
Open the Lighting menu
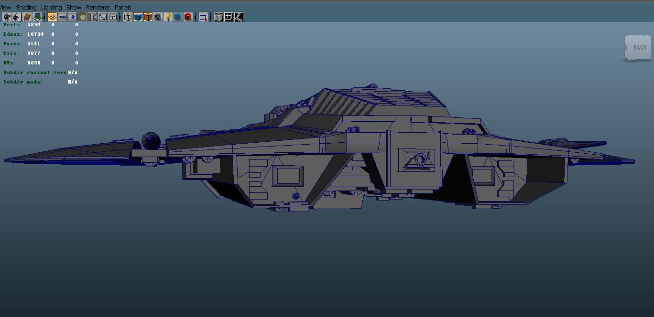coord(52,7)
